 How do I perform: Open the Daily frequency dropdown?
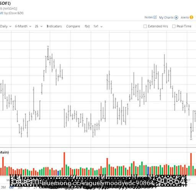click(x=6, y=26)
